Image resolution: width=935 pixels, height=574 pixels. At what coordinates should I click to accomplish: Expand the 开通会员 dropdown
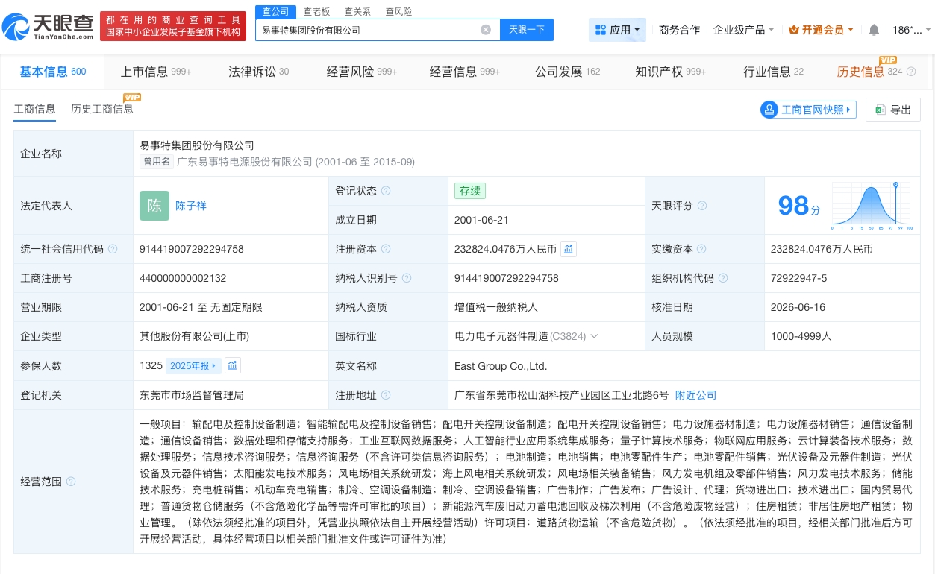click(850, 31)
